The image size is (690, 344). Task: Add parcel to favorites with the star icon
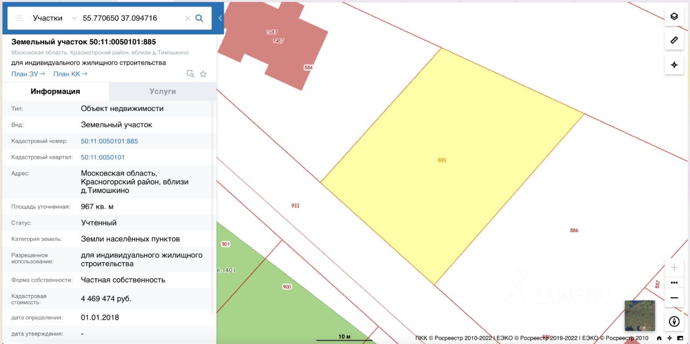pos(203,74)
